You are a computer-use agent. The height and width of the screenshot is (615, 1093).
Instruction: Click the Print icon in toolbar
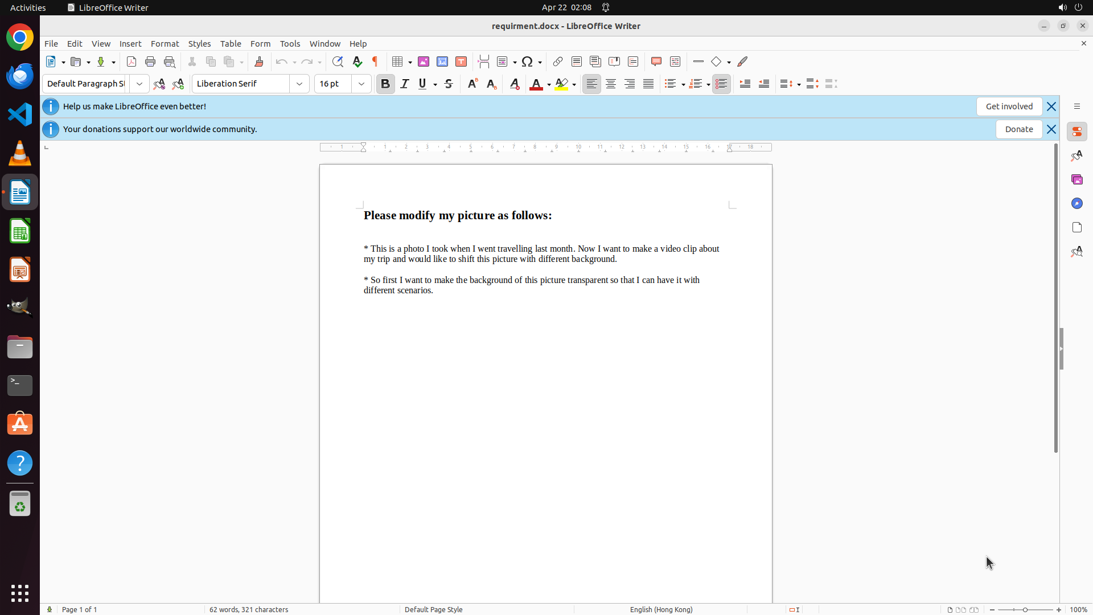point(150,61)
